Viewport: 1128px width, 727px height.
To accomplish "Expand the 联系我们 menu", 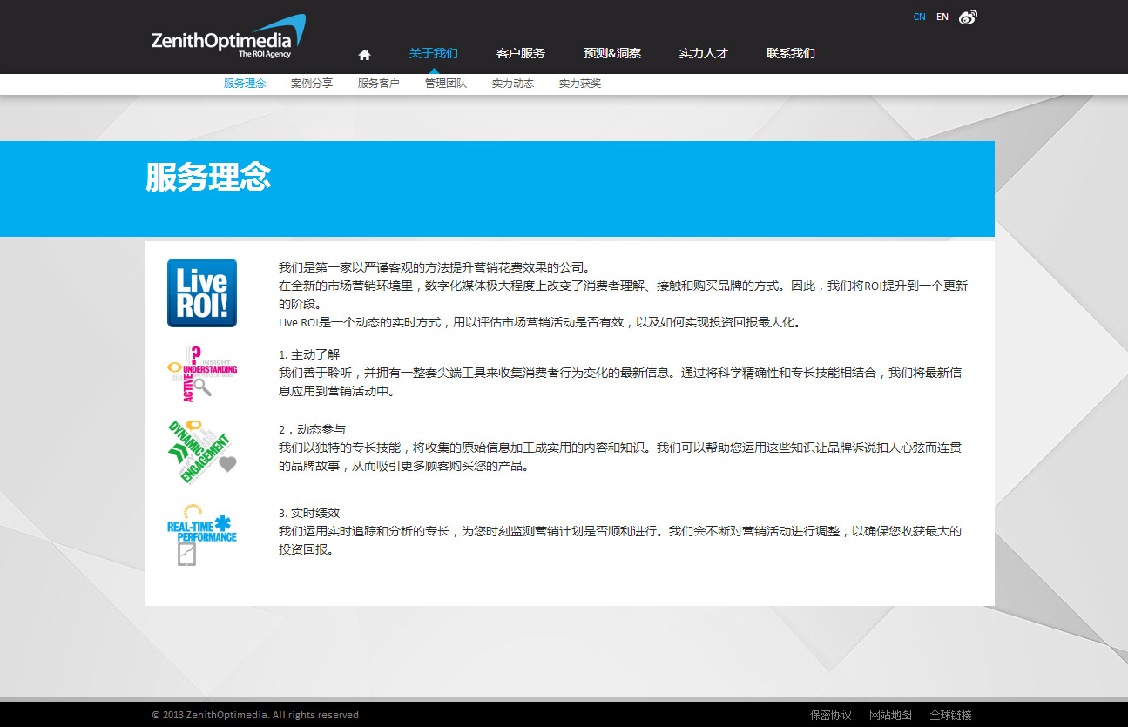I will click(790, 53).
